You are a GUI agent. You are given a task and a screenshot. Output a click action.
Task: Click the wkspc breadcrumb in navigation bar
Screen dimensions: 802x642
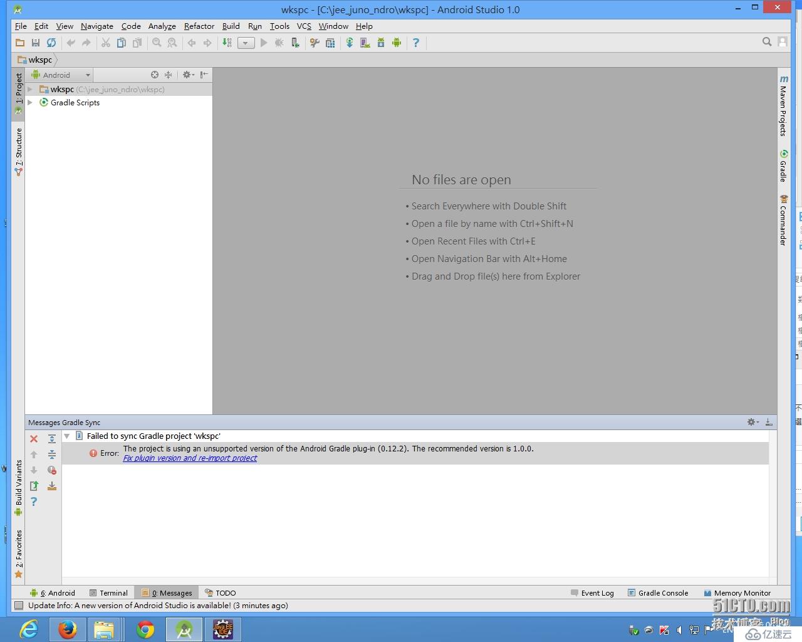(36, 60)
